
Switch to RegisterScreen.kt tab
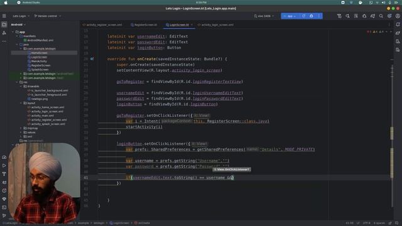pyautogui.click(x=144, y=25)
